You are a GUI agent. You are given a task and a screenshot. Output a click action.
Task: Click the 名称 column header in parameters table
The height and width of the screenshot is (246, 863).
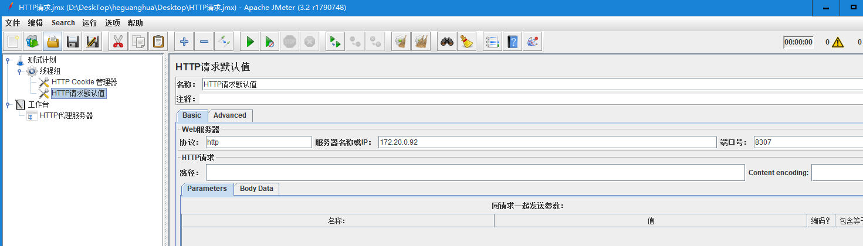tap(338, 221)
